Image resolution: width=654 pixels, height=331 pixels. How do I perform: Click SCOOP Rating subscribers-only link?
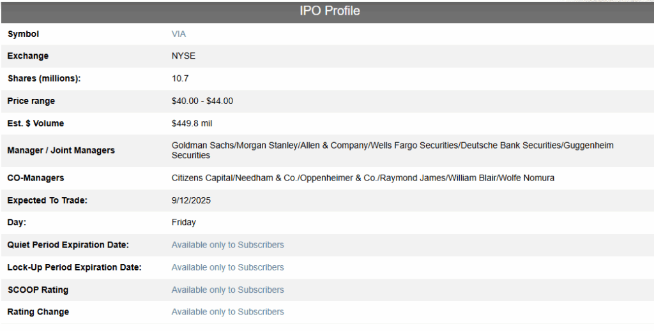coord(227,290)
